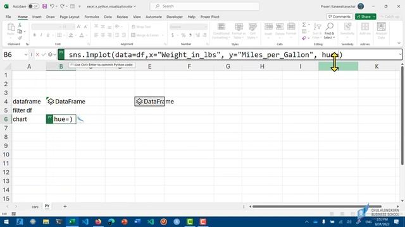Select the cars sheet tab

coord(35,207)
